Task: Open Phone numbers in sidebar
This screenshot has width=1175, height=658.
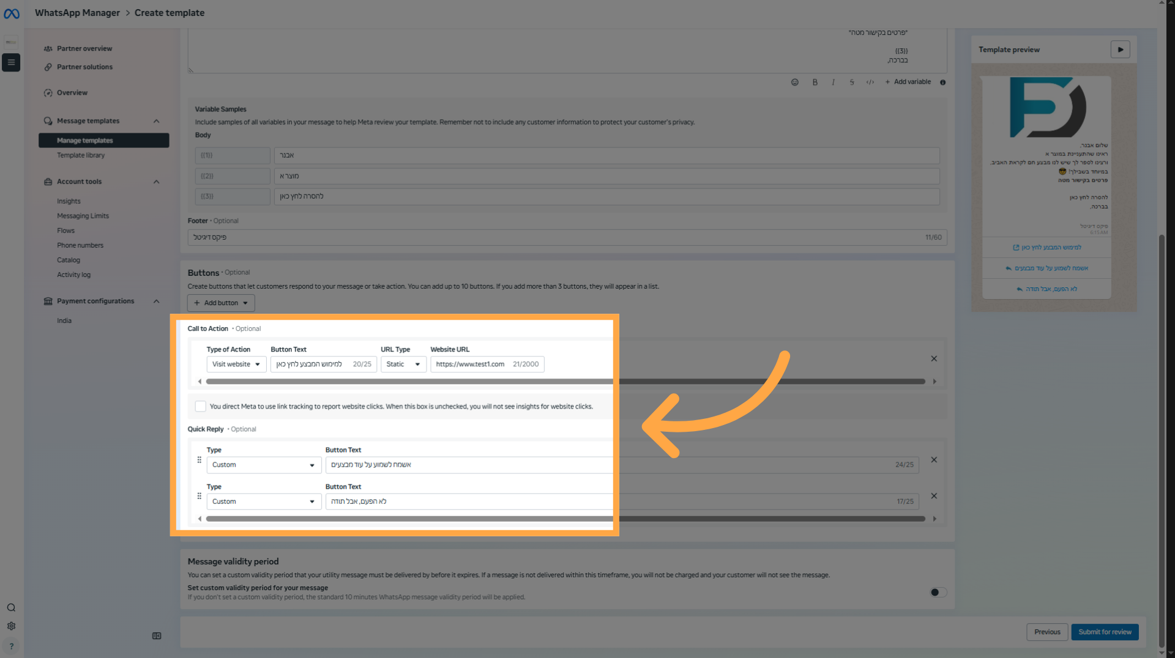Action: pos(80,245)
